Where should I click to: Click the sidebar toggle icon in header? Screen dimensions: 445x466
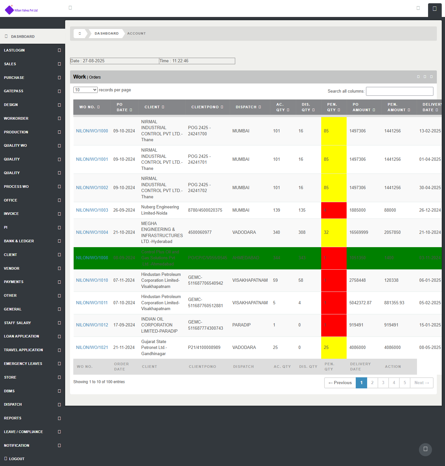(x=70, y=8)
